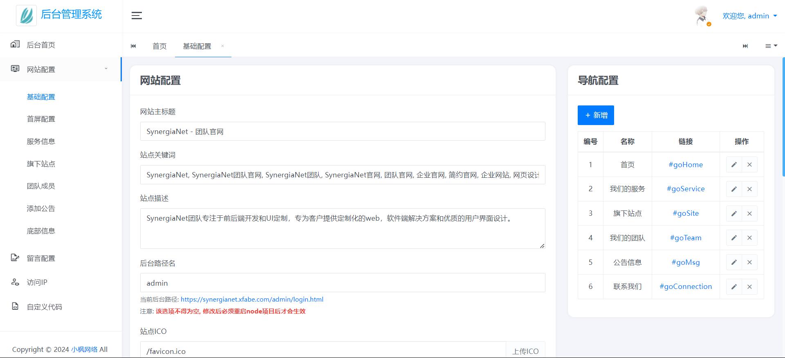Open 留言配置 sidebar menu item
This screenshot has width=785, height=358.
41,258
